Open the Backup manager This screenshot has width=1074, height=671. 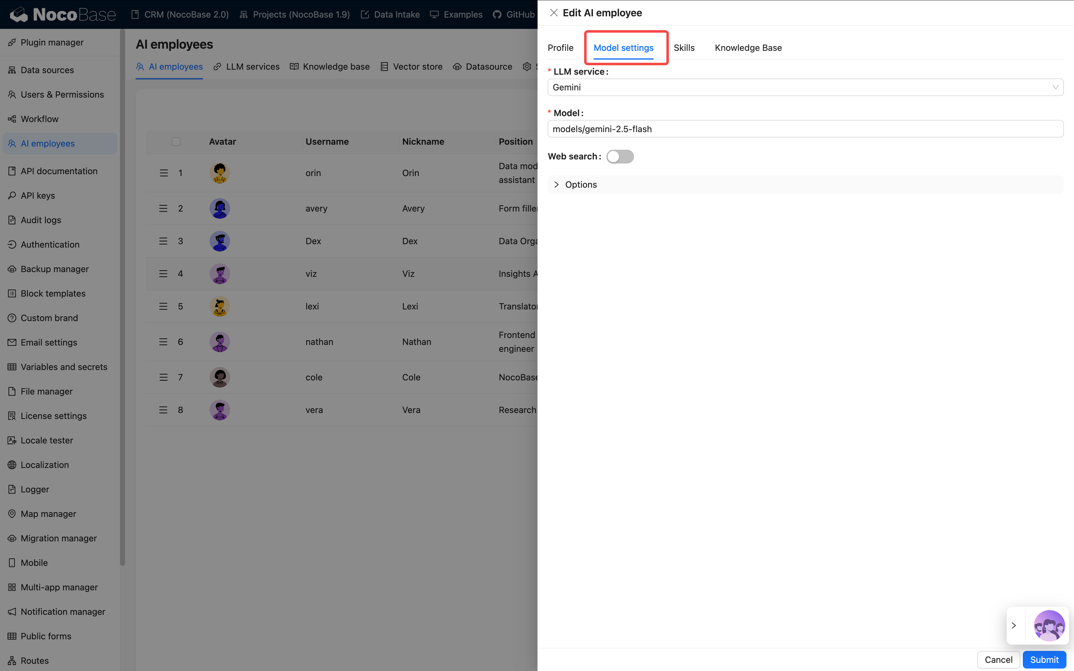click(x=54, y=268)
